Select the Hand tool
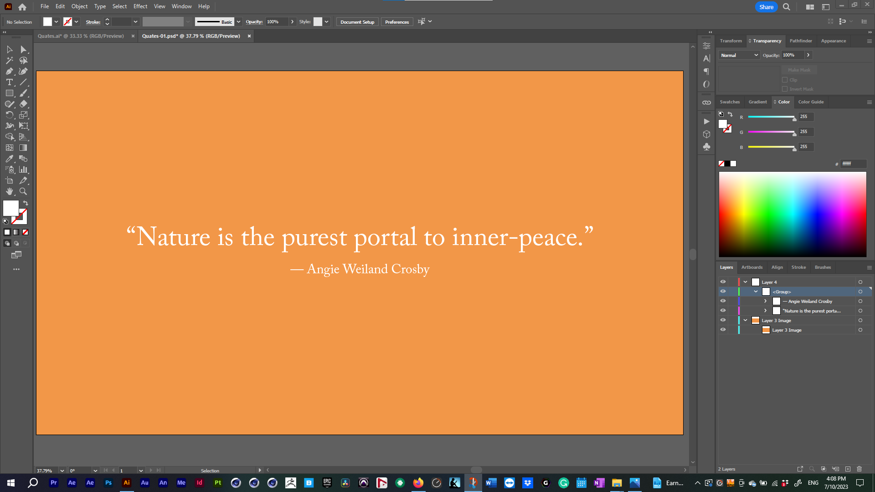The width and height of the screenshot is (875, 492). click(9, 191)
